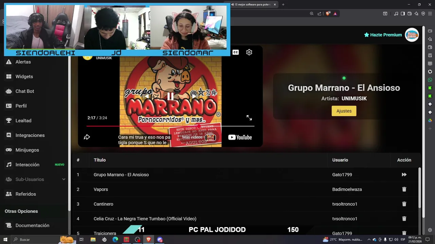Open the Windows Start menu

coord(5,240)
